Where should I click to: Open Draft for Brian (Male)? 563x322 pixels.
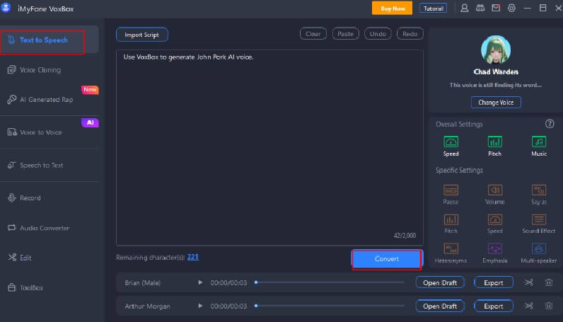(x=440, y=282)
